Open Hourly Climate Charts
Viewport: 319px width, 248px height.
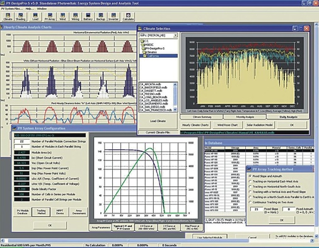coord(195,125)
